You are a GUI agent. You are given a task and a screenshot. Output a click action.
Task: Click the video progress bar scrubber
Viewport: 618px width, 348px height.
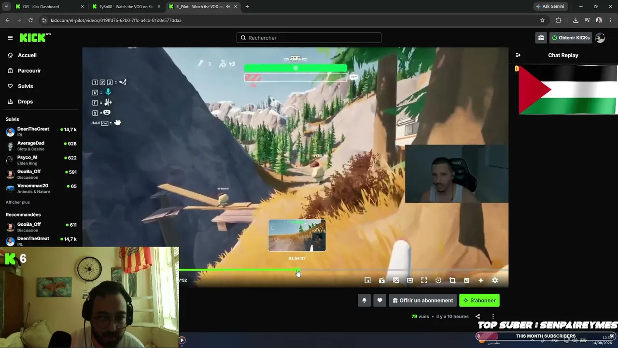(297, 270)
